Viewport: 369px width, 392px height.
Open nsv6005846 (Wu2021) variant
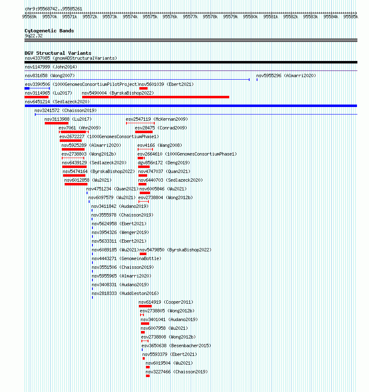163,189
